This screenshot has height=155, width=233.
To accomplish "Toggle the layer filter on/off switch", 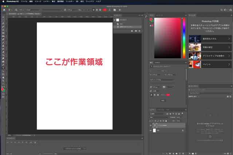I will click(182, 114).
